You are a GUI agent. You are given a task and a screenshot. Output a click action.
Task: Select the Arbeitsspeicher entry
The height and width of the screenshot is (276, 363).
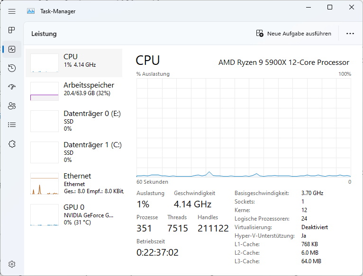(x=74, y=91)
